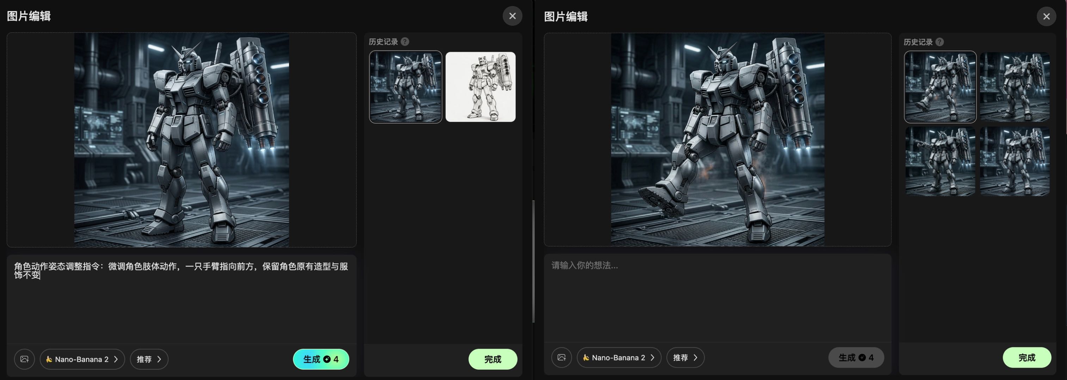Click the gray 生成 4 button in right panel

click(x=856, y=358)
